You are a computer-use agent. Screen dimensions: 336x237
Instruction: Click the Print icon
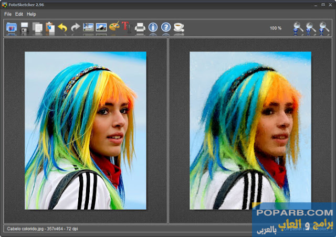(140, 27)
